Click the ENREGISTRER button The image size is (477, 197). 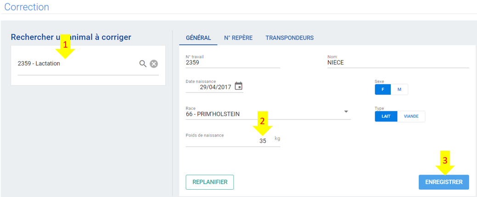tap(444, 182)
